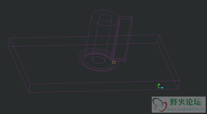The width and height of the screenshot is (207, 114).
Task: Select the inner hole's top face on cylinder
Action: (105, 18)
